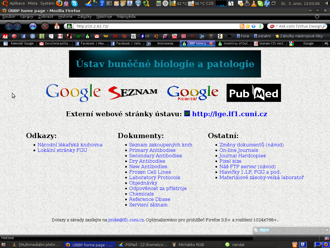Open the PubMed logo link
This screenshot has height=248, width=330.
[x=254, y=93]
